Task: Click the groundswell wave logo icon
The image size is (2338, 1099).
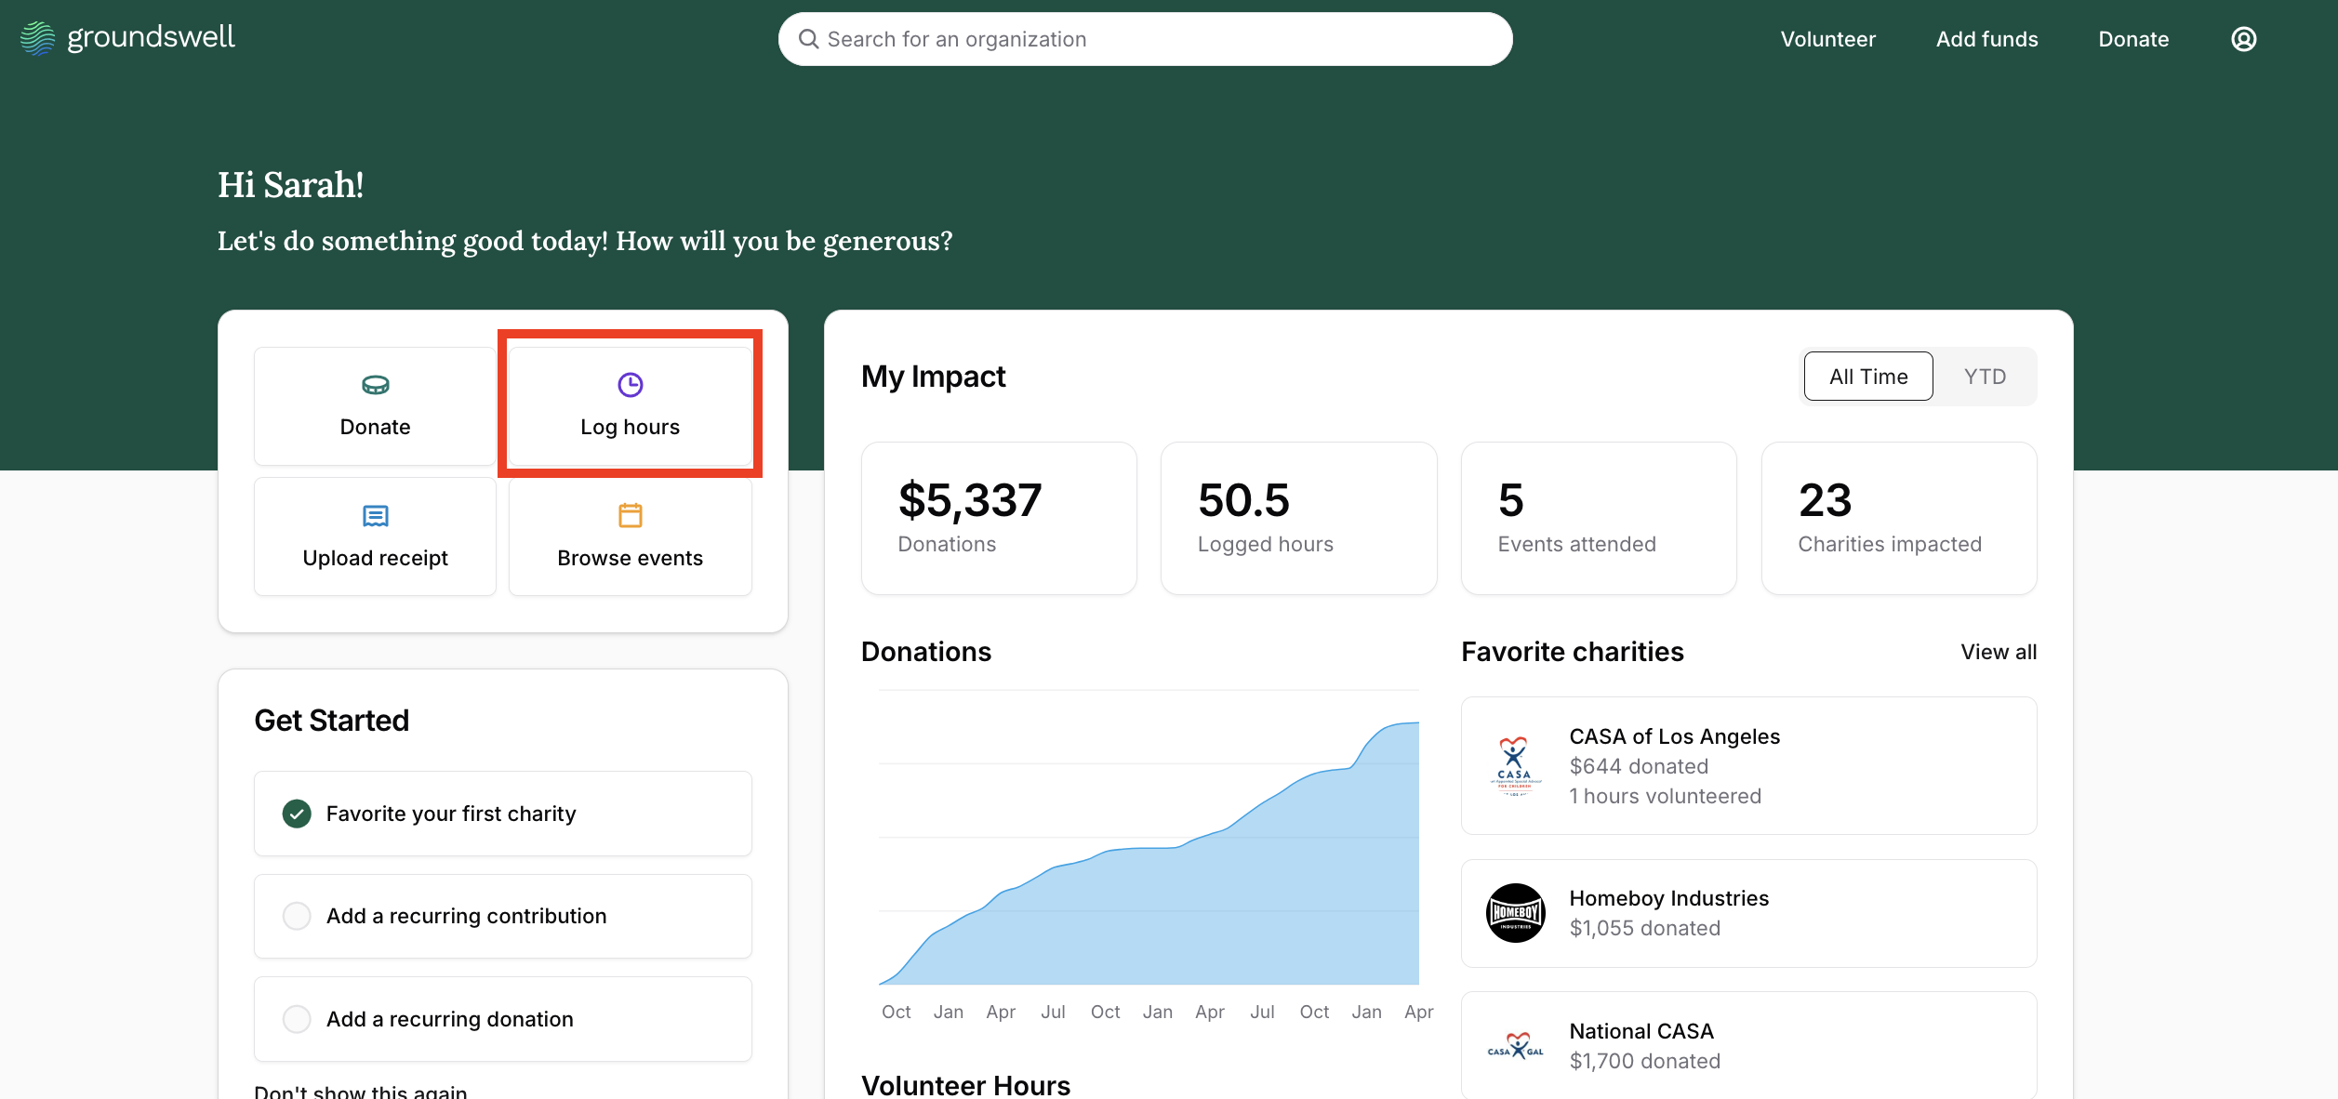Action: click(38, 38)
